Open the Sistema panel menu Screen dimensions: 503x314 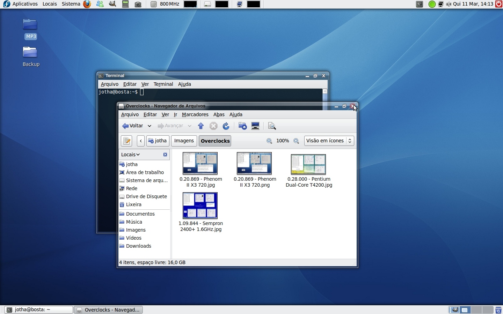pyautogui.click(x=71, y=4)
